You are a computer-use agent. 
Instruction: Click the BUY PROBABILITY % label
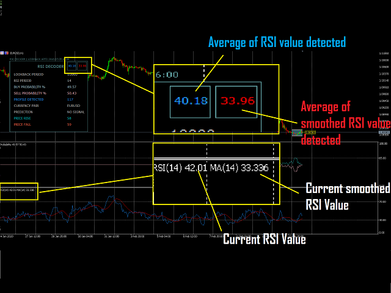click(x=29, y=87)
